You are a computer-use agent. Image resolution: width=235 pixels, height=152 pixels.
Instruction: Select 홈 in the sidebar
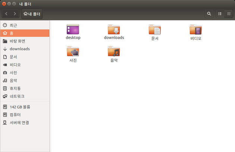pos(25,33)
